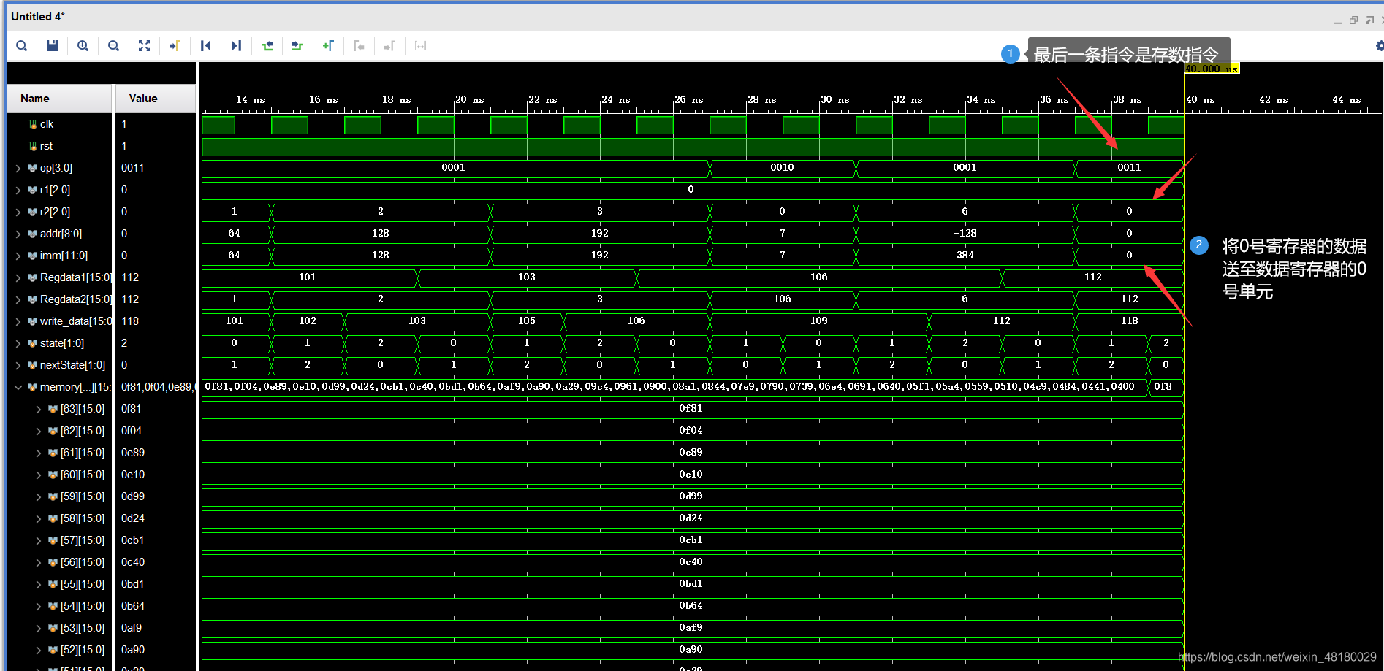Go to next transition

298,46
